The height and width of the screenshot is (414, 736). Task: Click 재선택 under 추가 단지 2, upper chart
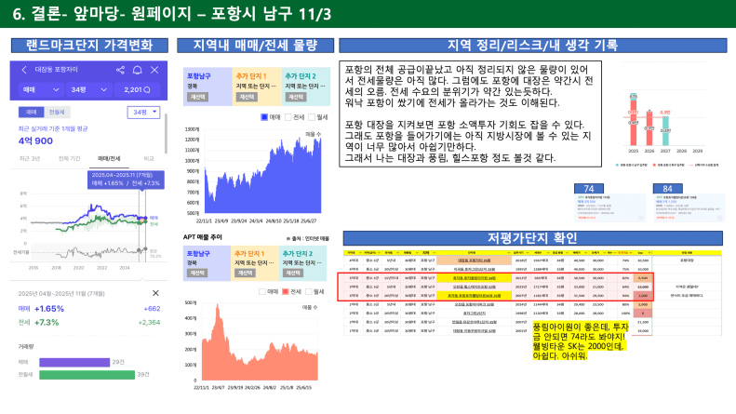click(x=296, y=97)
